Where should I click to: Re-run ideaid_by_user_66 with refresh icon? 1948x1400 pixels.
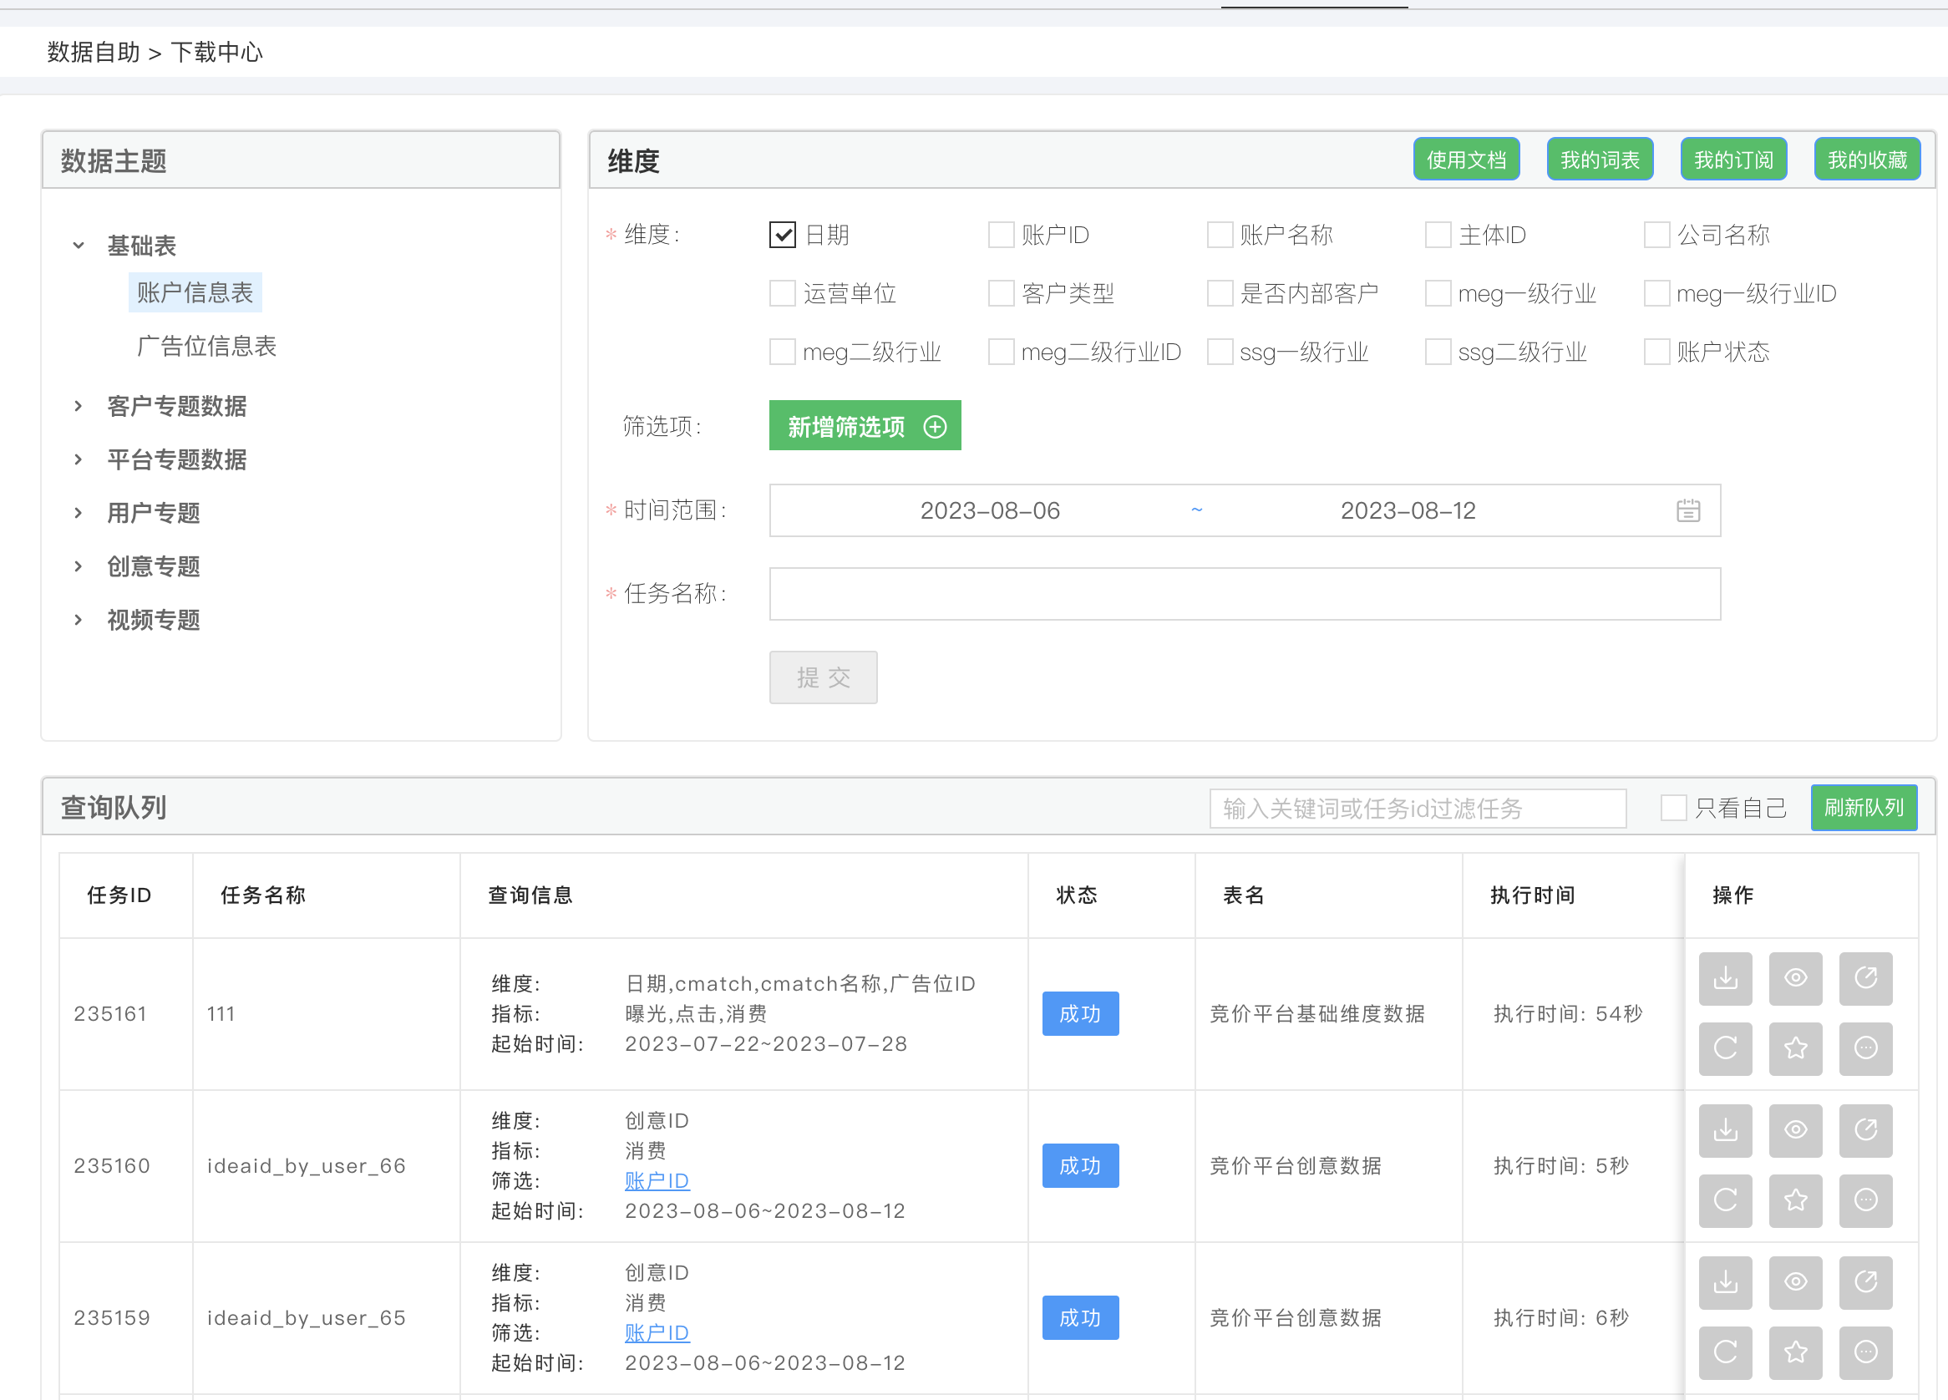(1725, 1200)
